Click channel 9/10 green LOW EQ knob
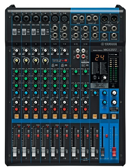Image resolution: width=130 pixels, height=168 pixels. [x=76, y=86]
